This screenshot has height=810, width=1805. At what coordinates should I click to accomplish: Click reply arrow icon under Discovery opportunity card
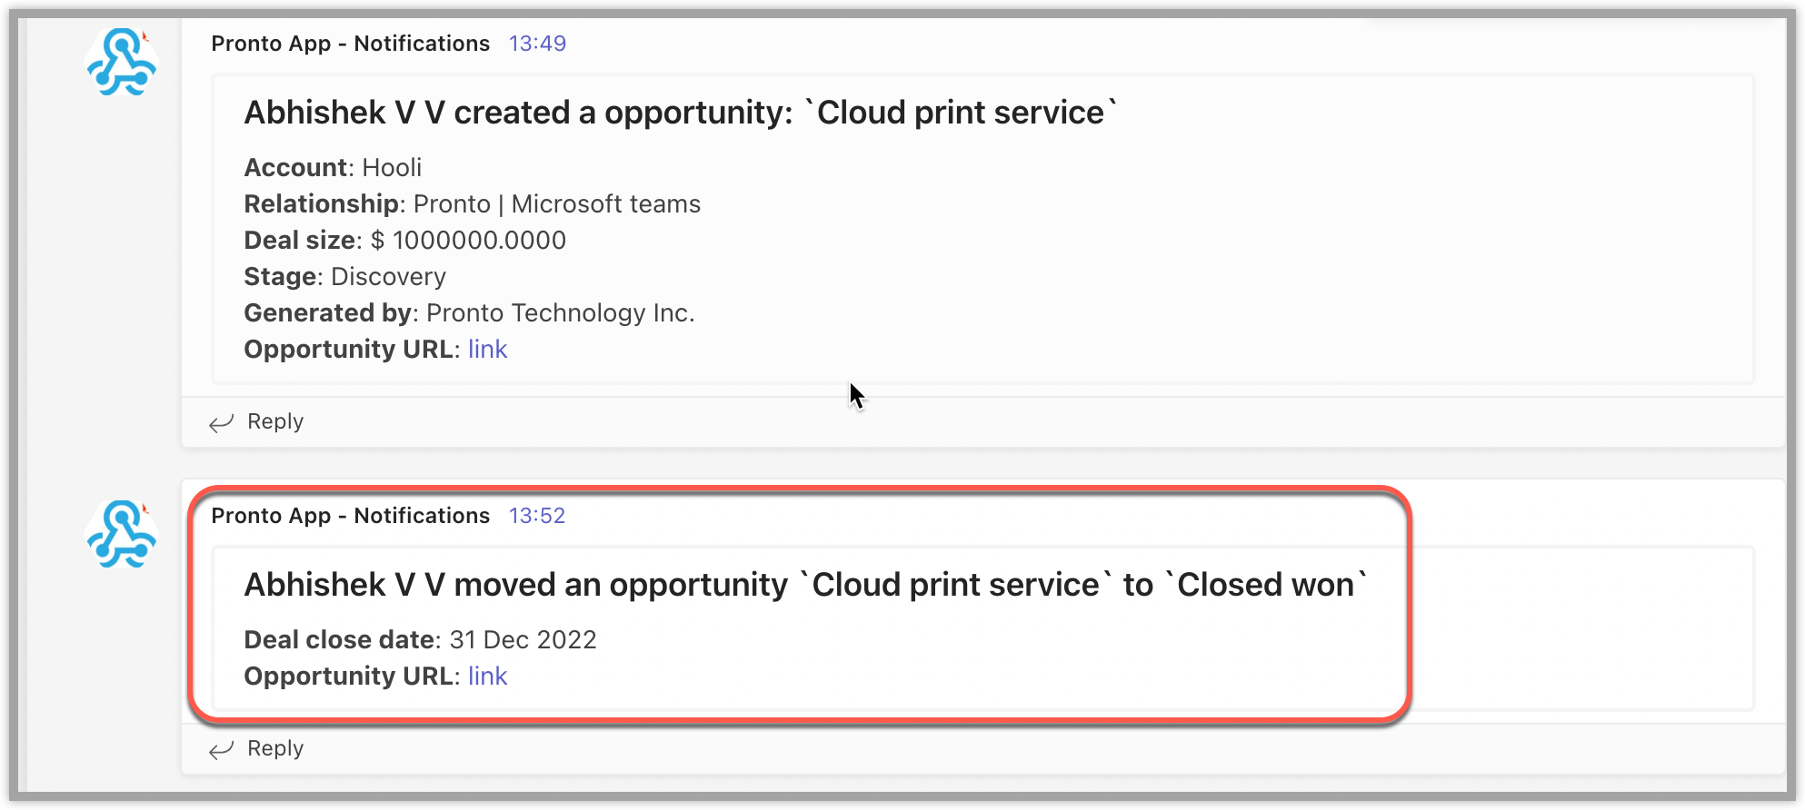coord(221,423)
